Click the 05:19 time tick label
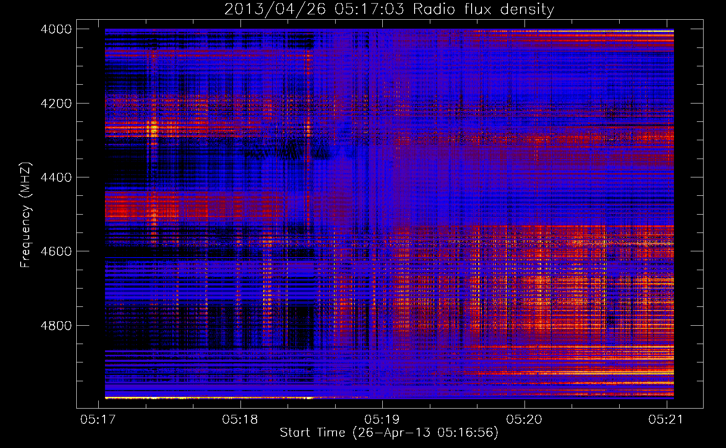The height and width of the screenshot is (448, 726). click(x=382, y=419)
